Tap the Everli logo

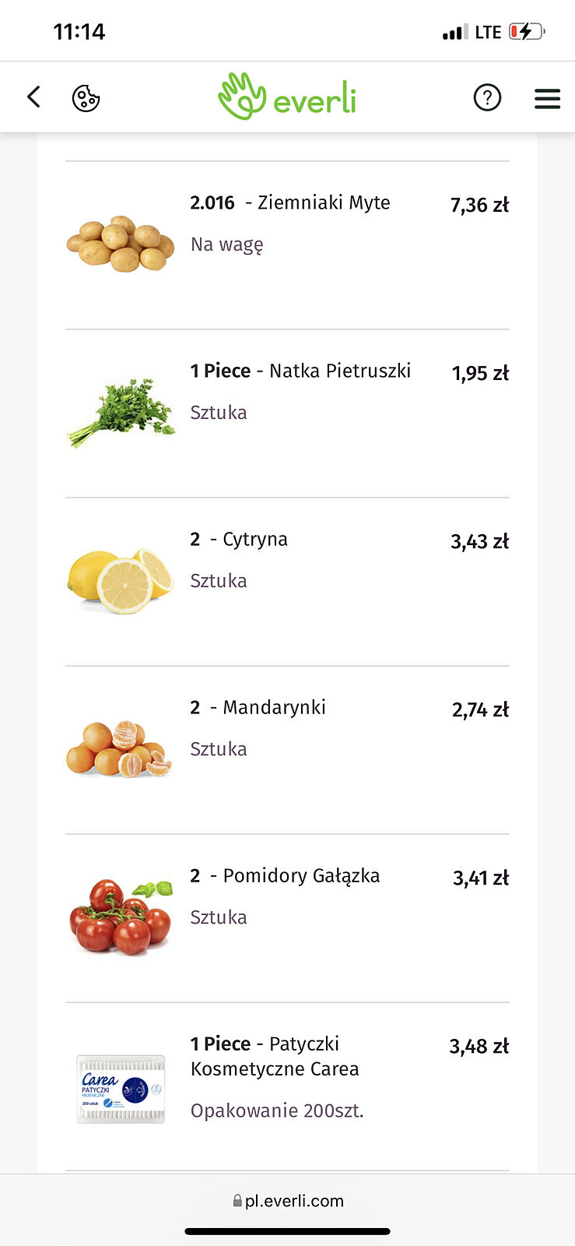coord(287,97)
